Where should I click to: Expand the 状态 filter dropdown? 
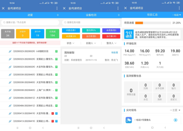pyautogui.click(x=70, y=43)
